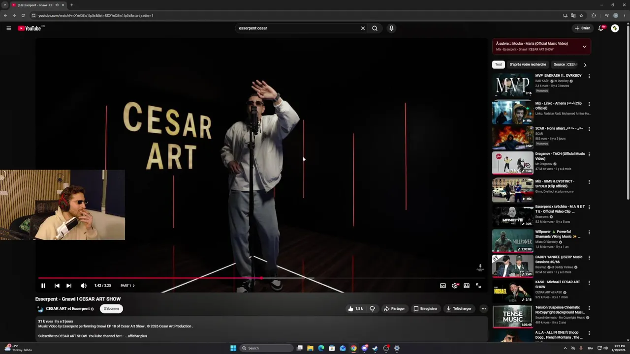The image size is (630, 354).
Task: Clear the search box with the X
Action: pos(363,28)
